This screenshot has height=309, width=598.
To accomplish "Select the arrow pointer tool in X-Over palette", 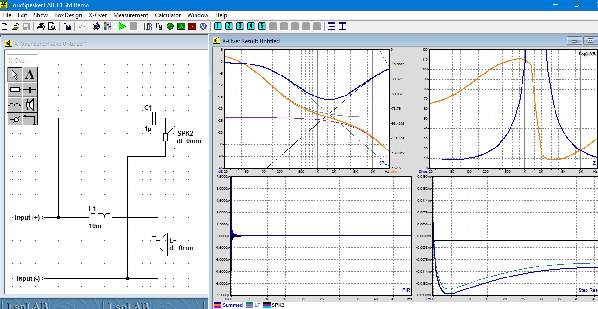I will click(x=15, y=75).
